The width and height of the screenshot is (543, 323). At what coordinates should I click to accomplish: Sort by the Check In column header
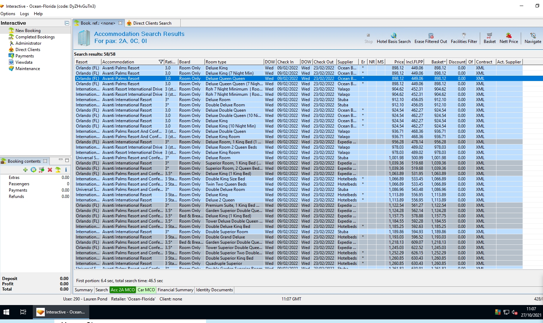(288, 62)
